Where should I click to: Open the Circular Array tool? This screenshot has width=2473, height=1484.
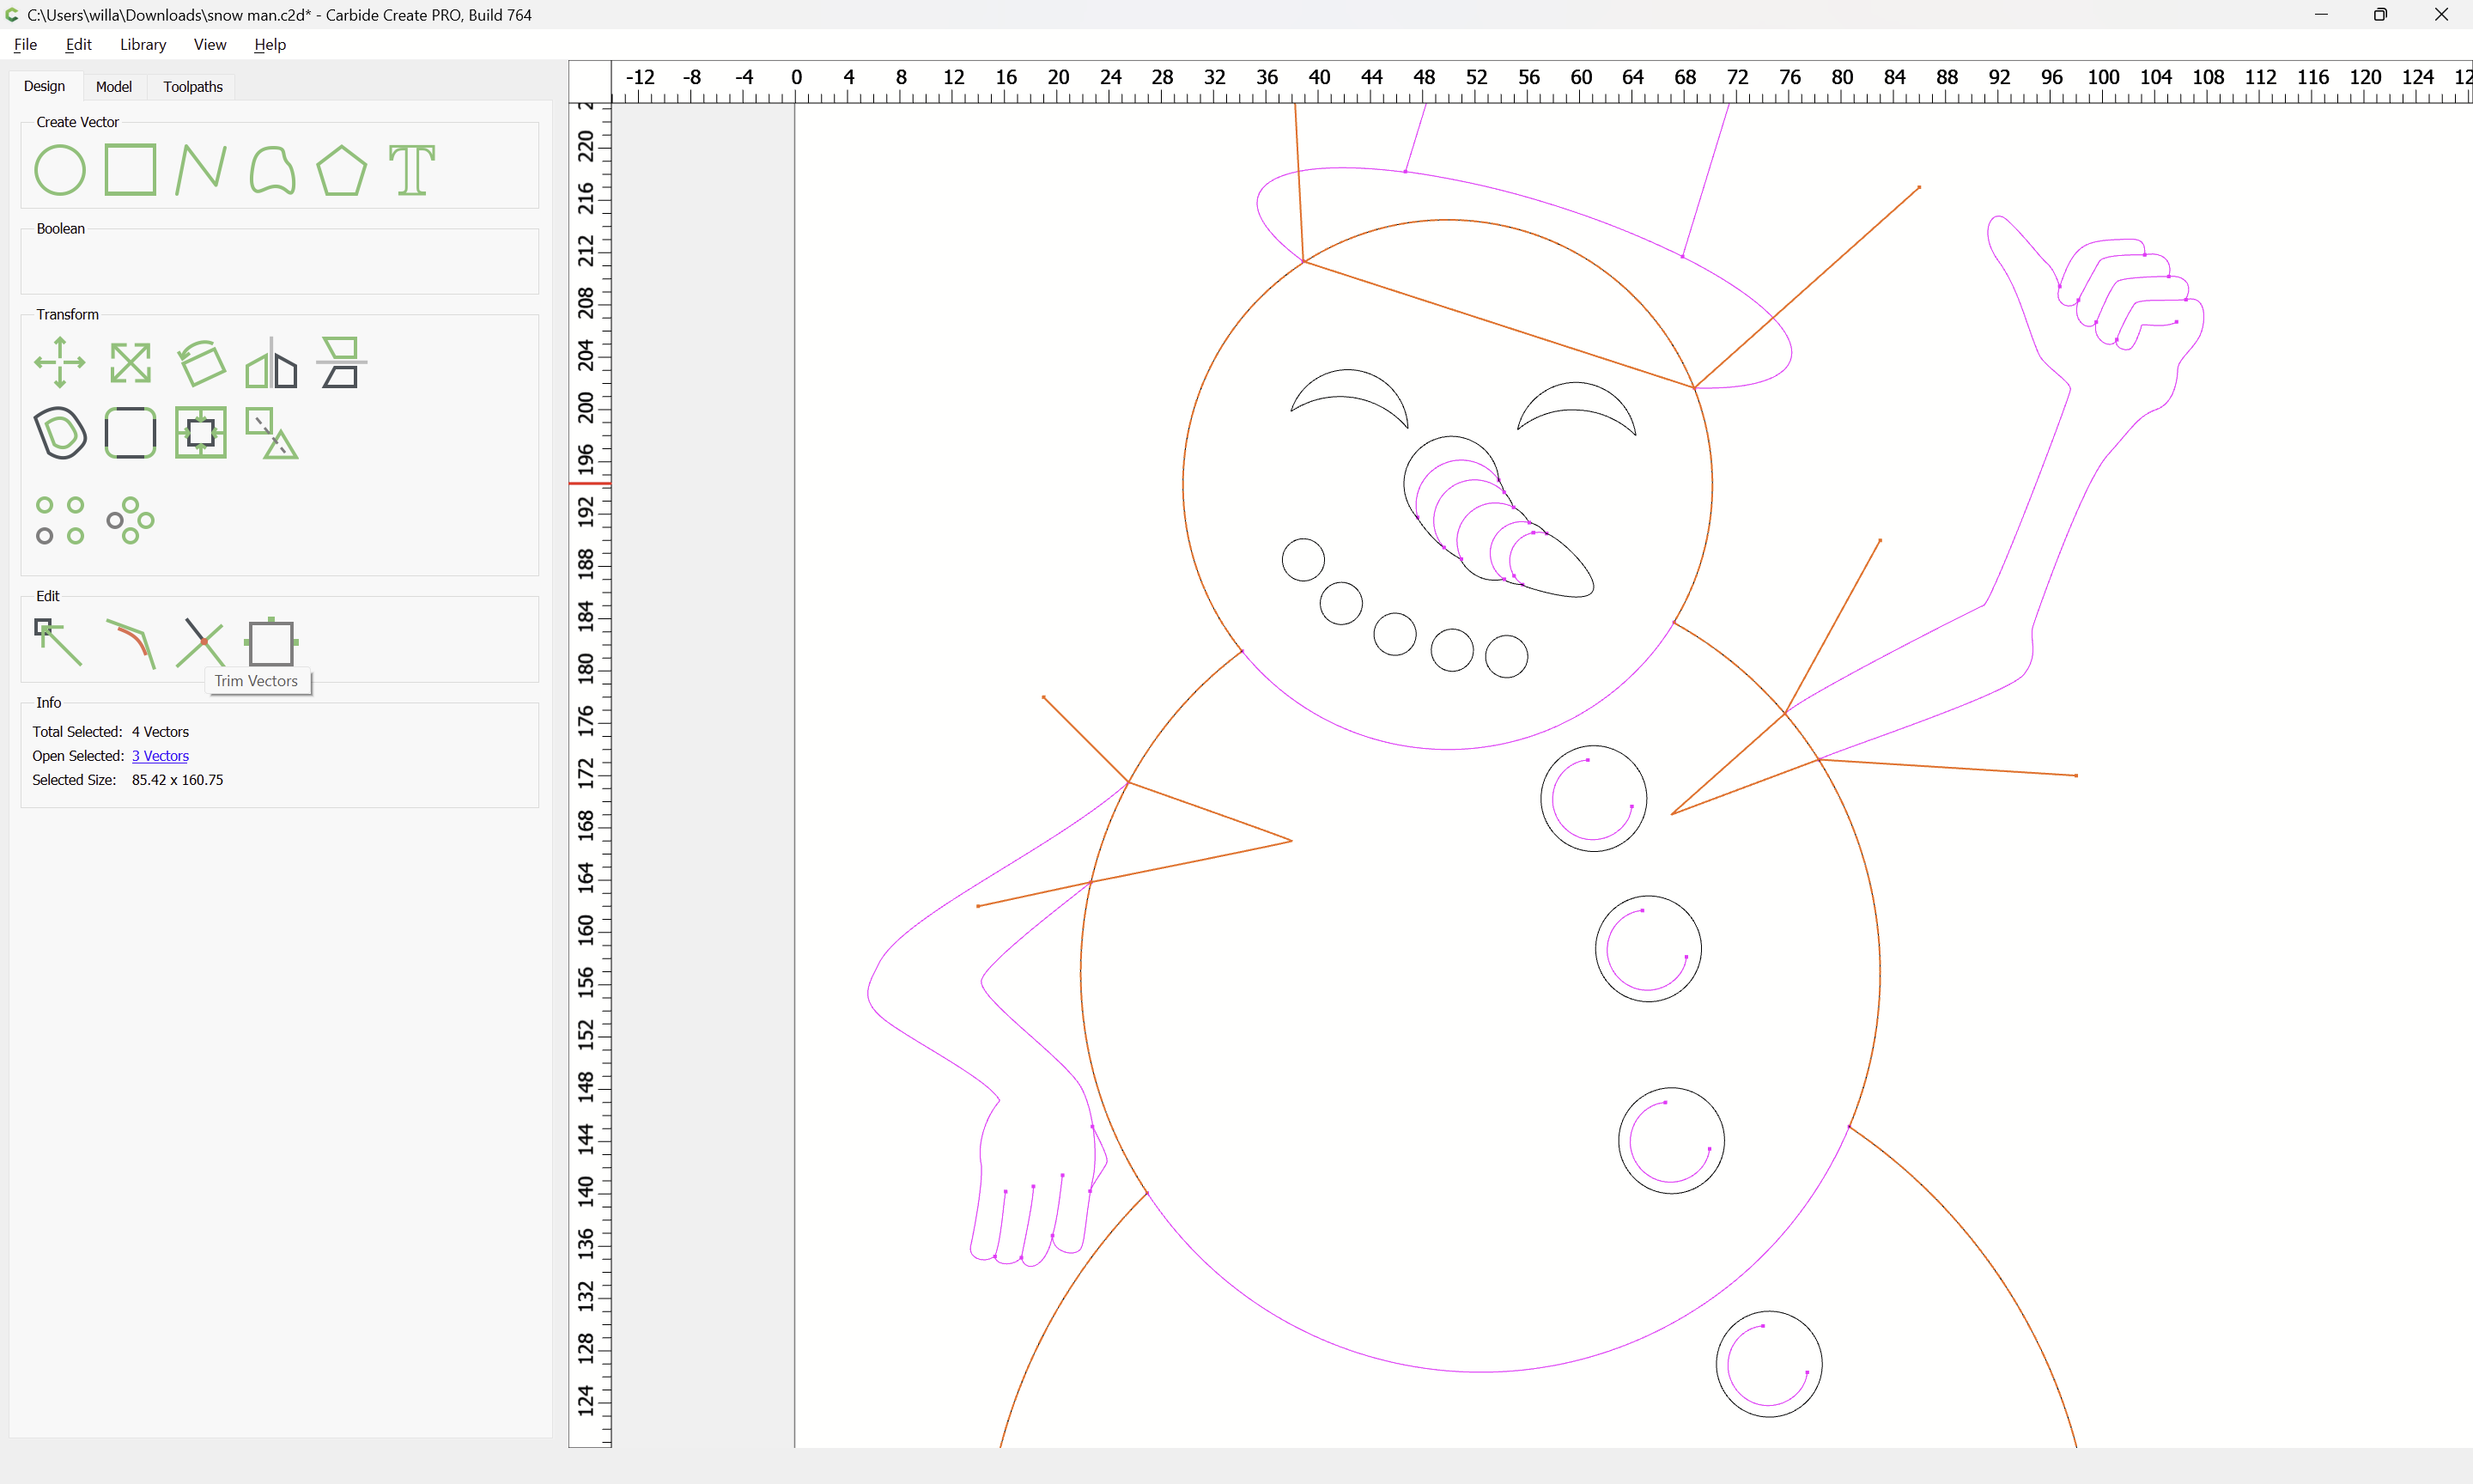pyautogui.click(x=130, y=520)
